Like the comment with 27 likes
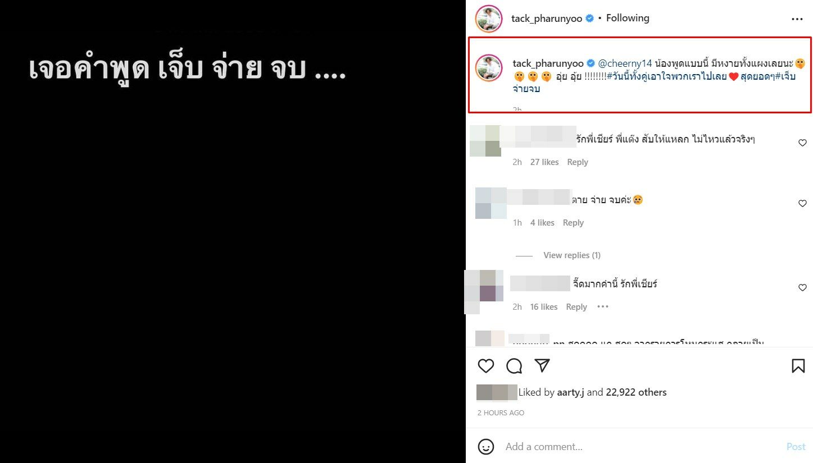Image resolution: width=813 pixels, height=463 pixels. pos(802,143)
